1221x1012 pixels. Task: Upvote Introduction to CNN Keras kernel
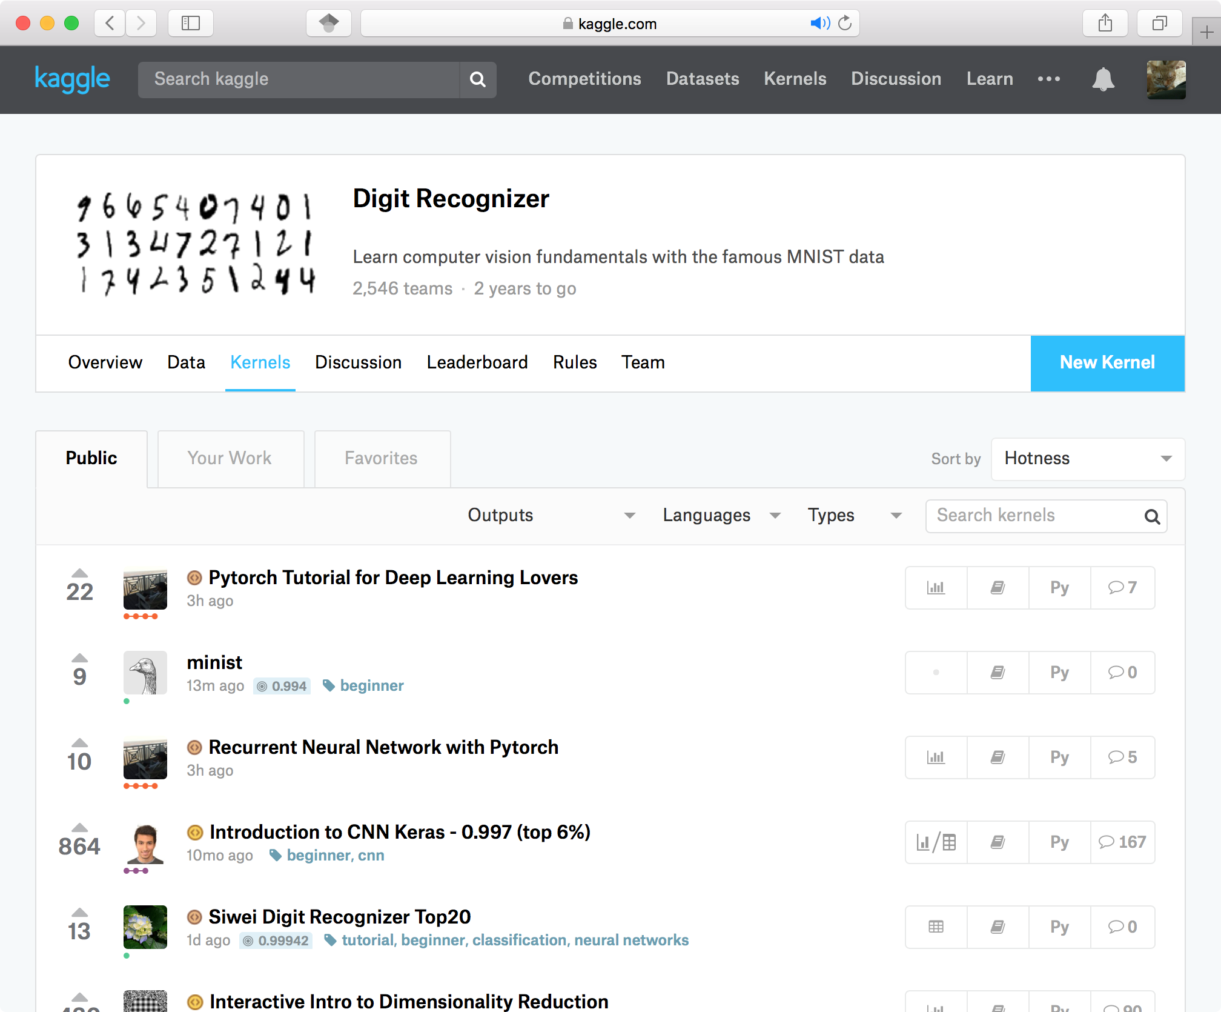[79, 828]
